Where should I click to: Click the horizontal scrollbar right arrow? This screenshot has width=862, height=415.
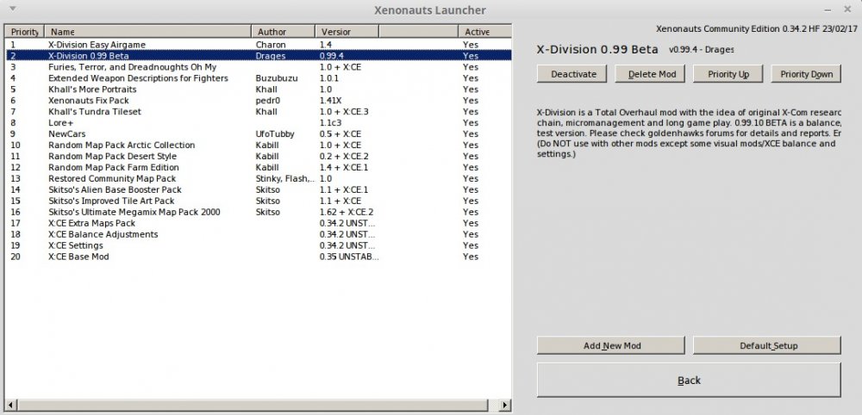(x=505, y=406)
